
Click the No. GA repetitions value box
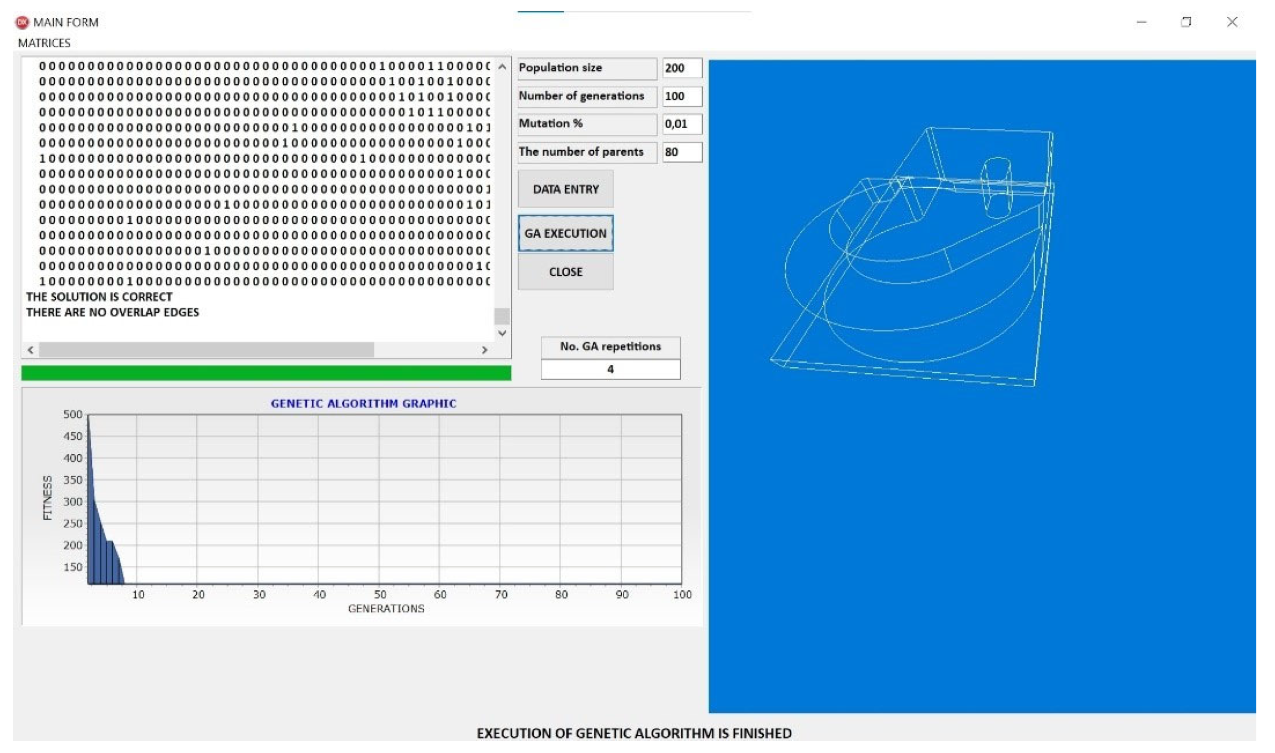(x=610, y=369)
